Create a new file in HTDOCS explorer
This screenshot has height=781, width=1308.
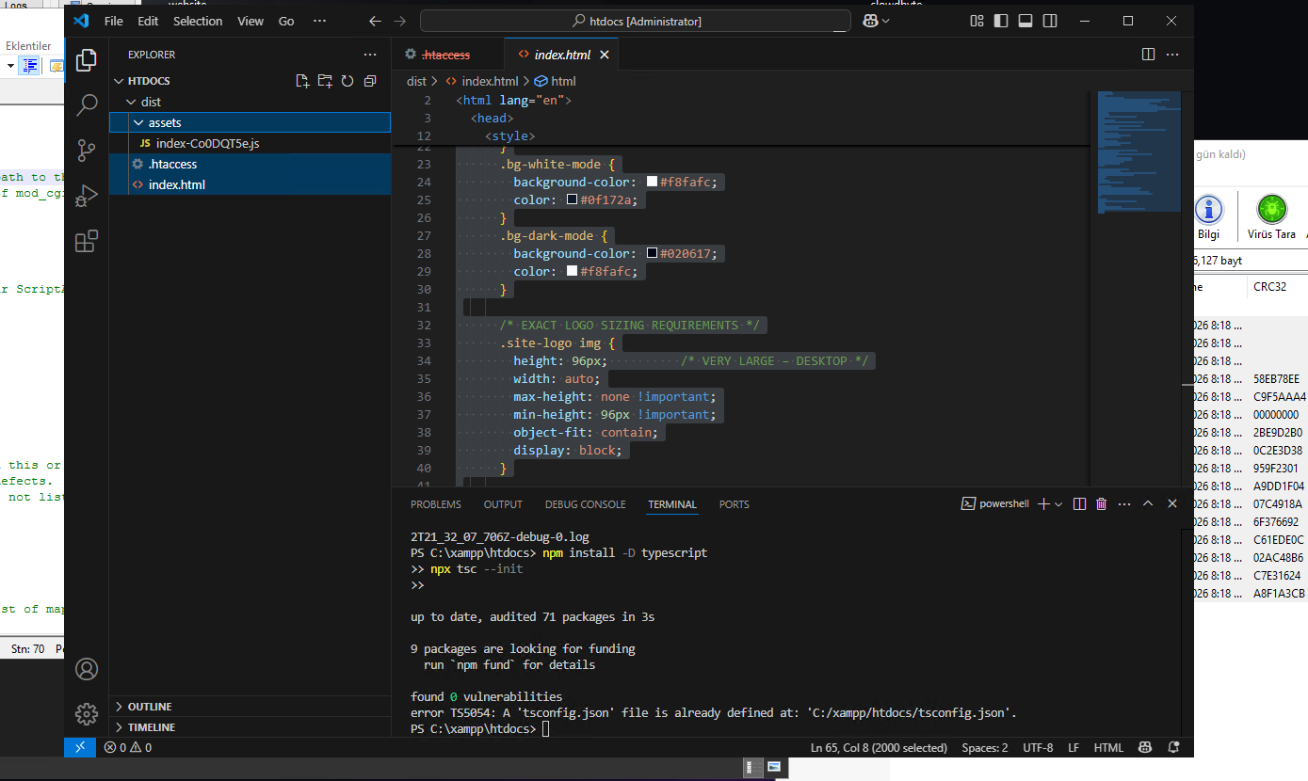(302, 81)
